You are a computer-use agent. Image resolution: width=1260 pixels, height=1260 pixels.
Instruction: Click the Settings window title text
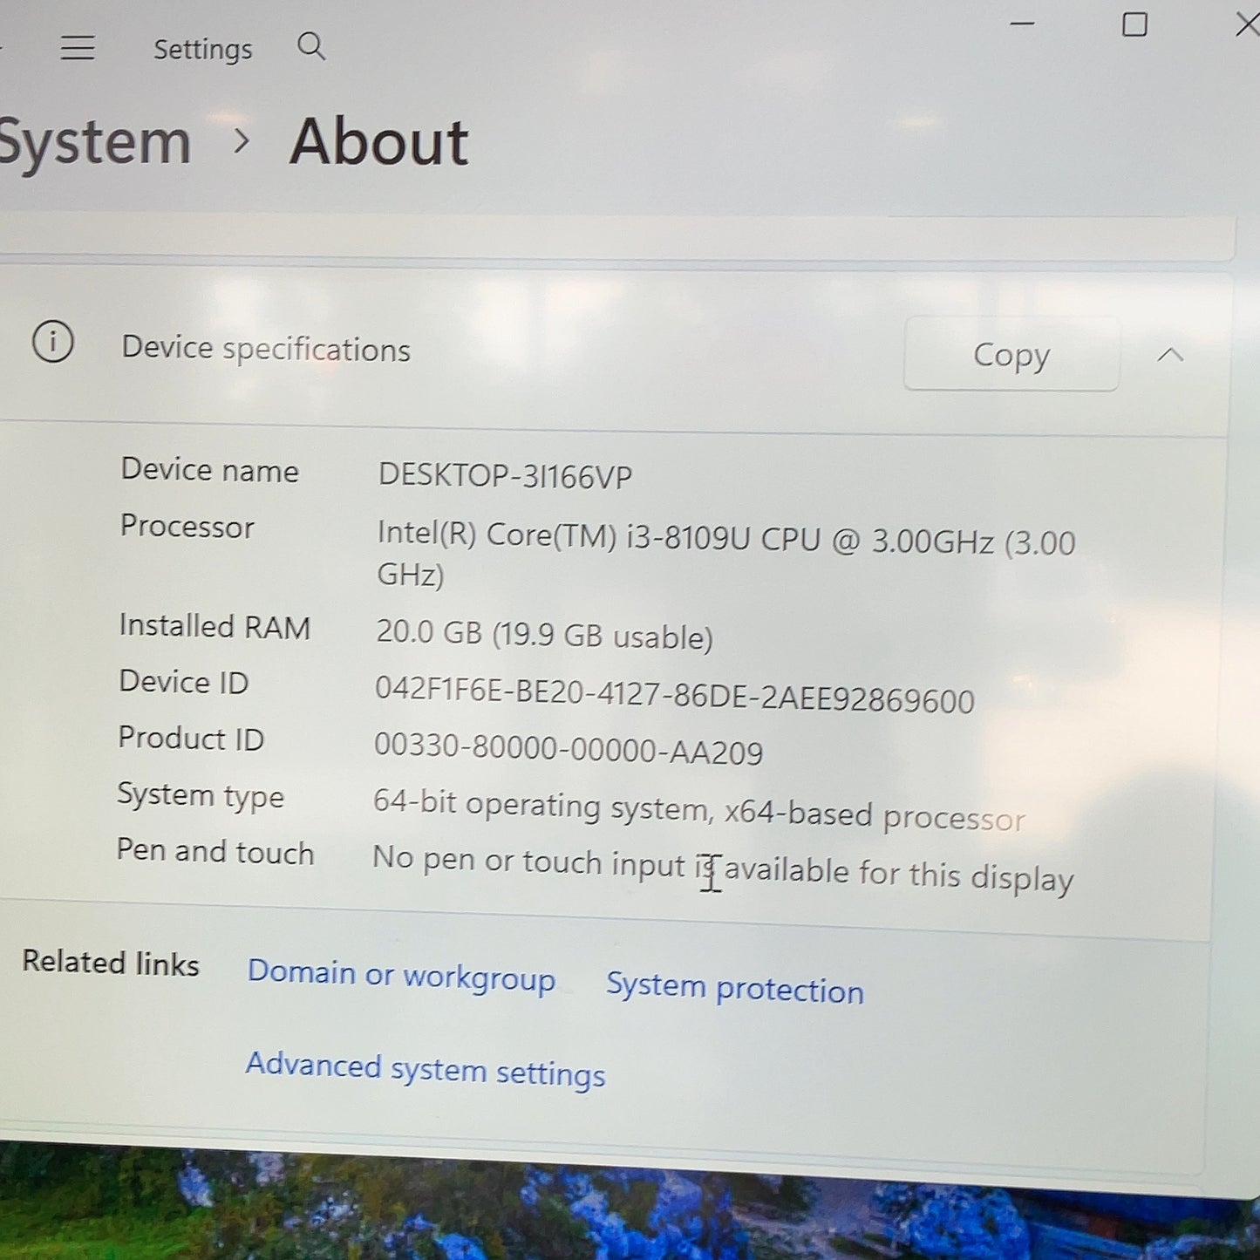pos(203,50)
